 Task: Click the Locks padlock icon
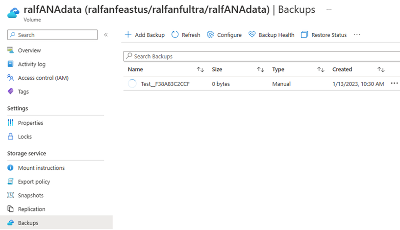pyautogui.click(x=10, y=136)
